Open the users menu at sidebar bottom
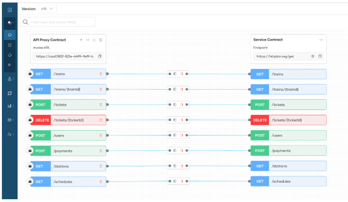This screenshot has width=348, height=202. click(10, 133)
